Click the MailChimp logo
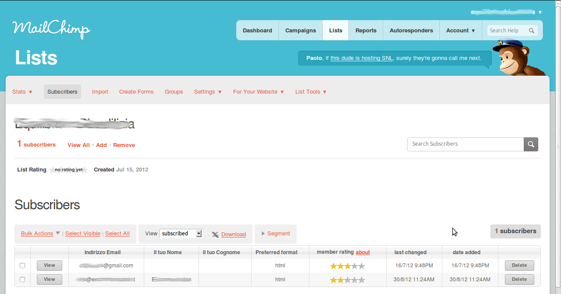Screen dimensions: 561x294 51,29
